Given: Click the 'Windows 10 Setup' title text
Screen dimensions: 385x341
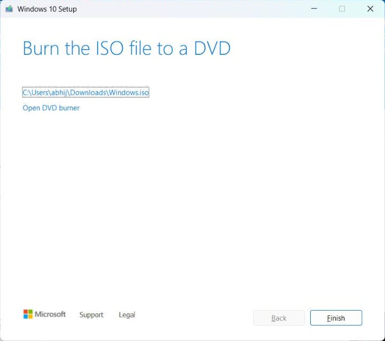Looking at the screenshot, I should (47, 9).
